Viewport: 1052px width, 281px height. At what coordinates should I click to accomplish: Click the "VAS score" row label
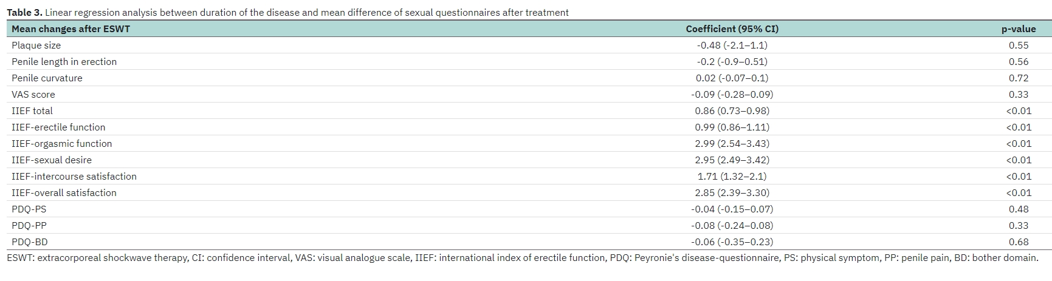point(33,95)
